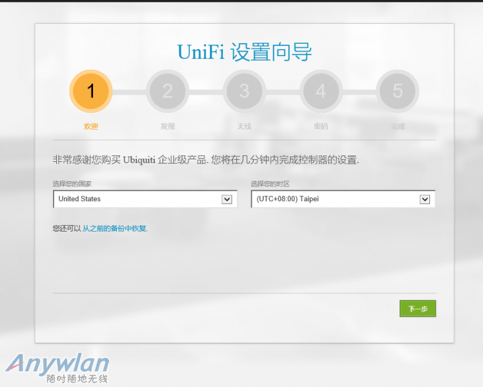Select the 欢迎 step label
This screenshot has width=483, height=387.
click(x=91, y=126)
